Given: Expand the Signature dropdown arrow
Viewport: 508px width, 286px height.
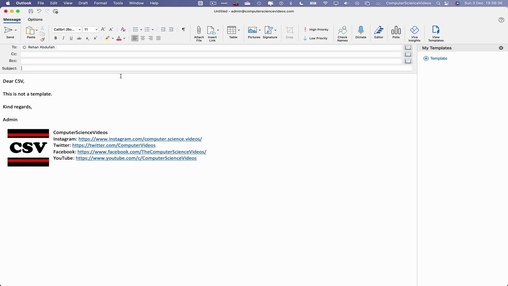Looking at the screenshot, I should click(275, 30).
